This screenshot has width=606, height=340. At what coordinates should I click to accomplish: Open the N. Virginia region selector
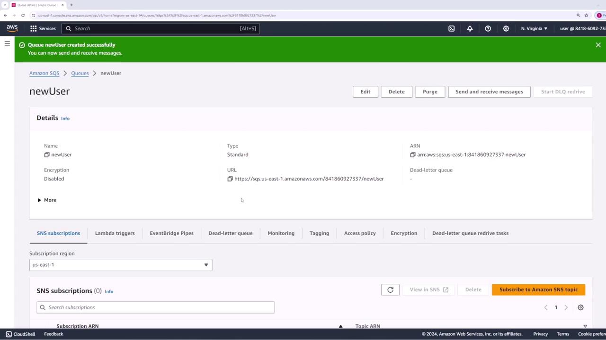[x=534, y=28]
